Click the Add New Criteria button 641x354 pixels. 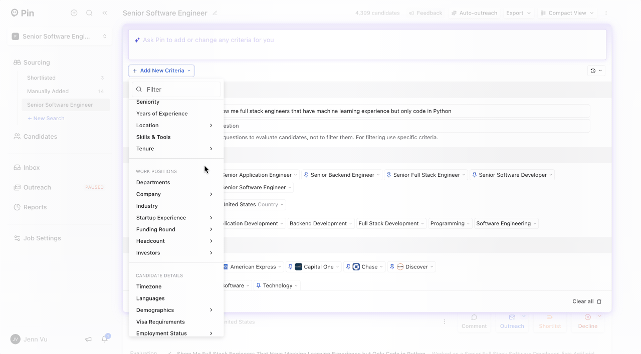pos(161,71)
